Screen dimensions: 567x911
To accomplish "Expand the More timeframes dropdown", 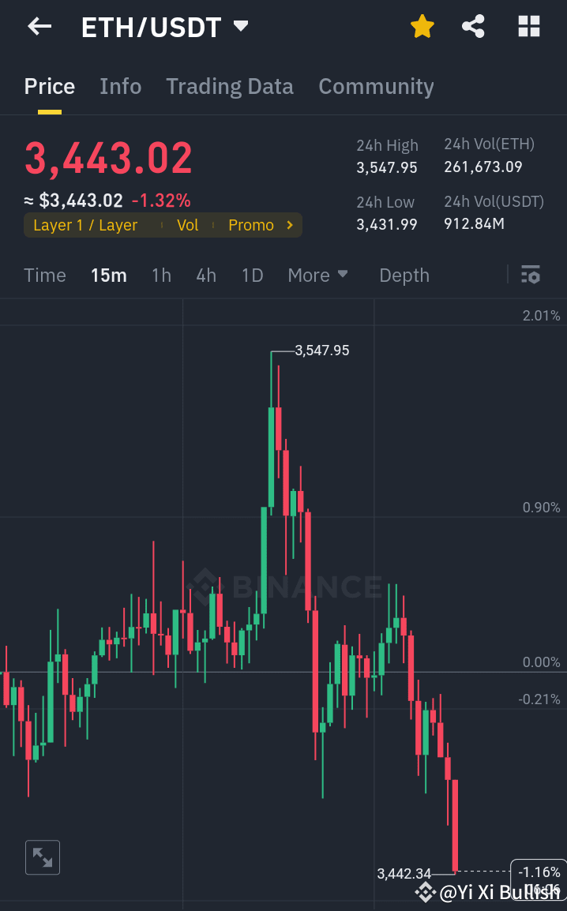I will click(x=317, y=275).
